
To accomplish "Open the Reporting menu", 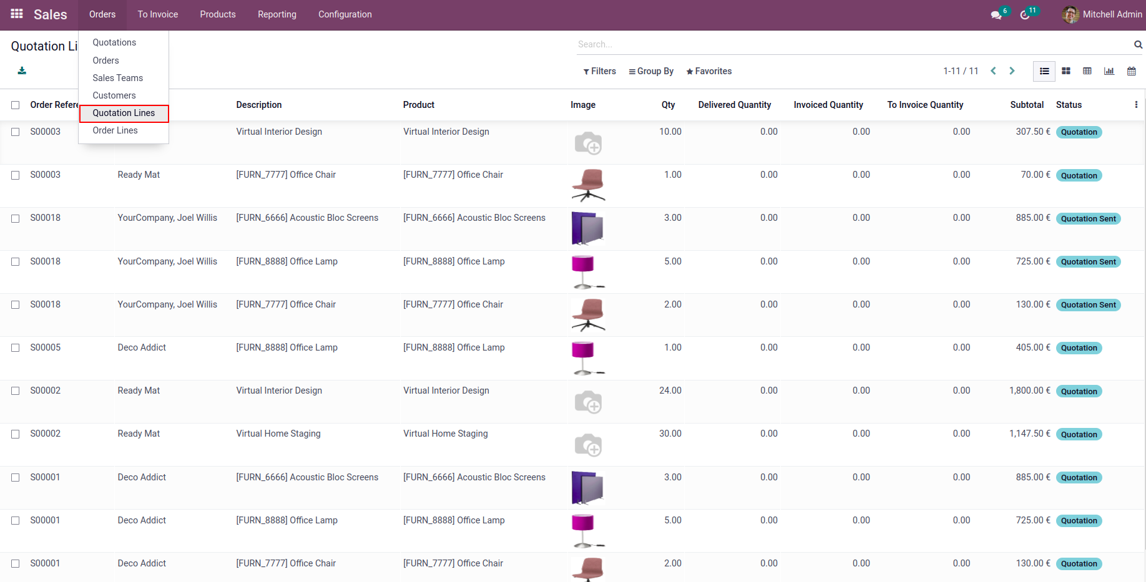I will pyautogui.click(x=277, y=14).
